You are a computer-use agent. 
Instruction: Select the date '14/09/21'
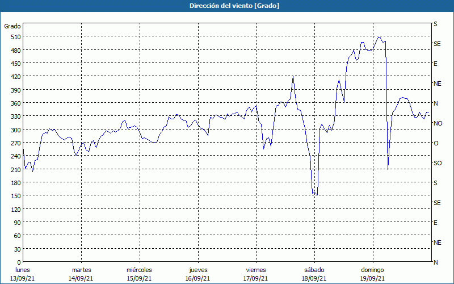(81, 278)
